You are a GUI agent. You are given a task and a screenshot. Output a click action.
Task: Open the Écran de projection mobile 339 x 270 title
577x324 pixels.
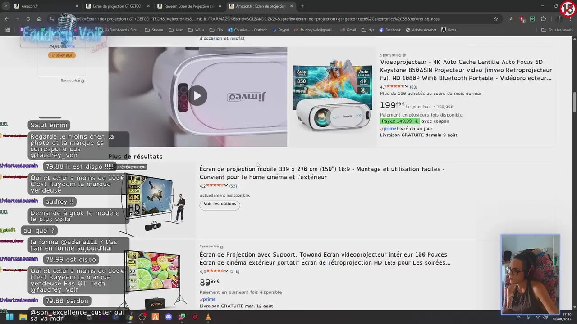click(x=322, y=173)
